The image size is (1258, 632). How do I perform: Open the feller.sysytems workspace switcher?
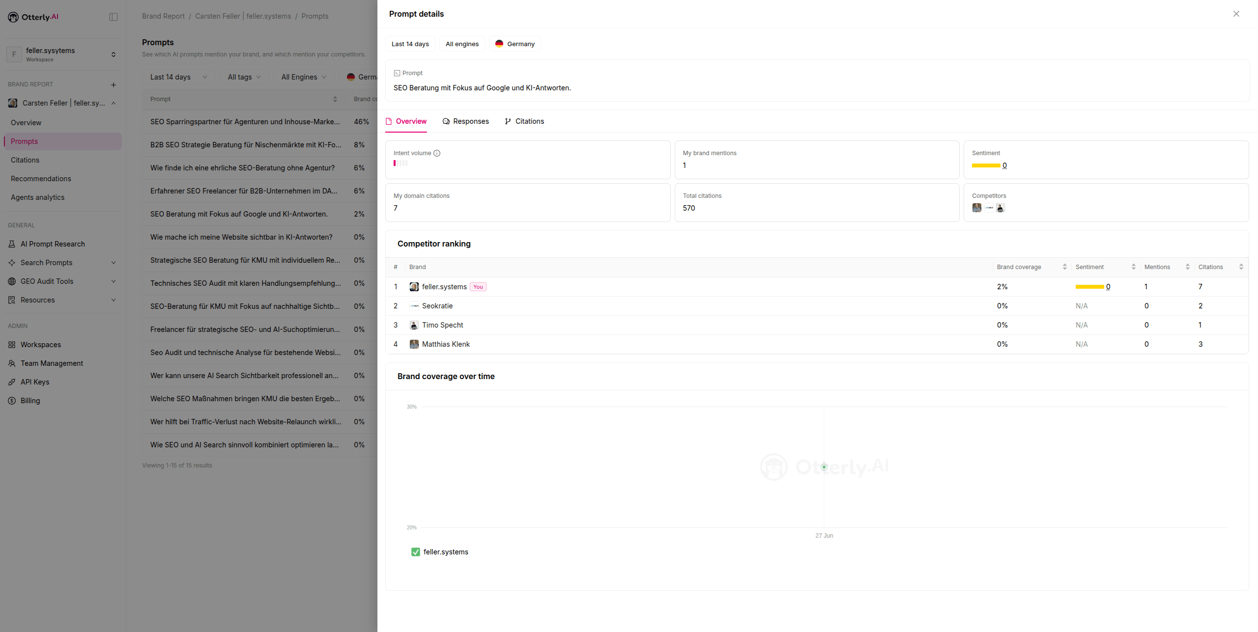point(63,55)
